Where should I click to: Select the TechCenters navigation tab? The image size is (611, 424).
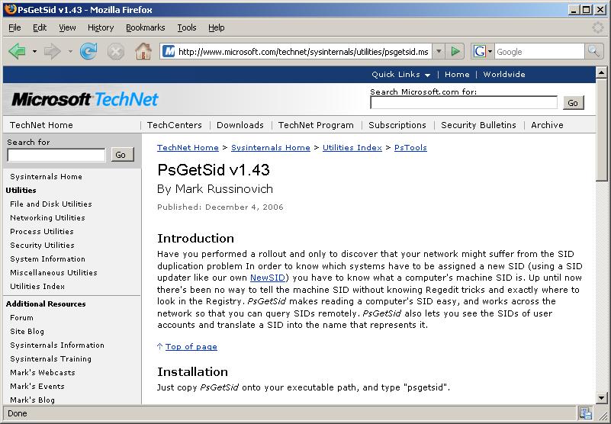point(174,125)
